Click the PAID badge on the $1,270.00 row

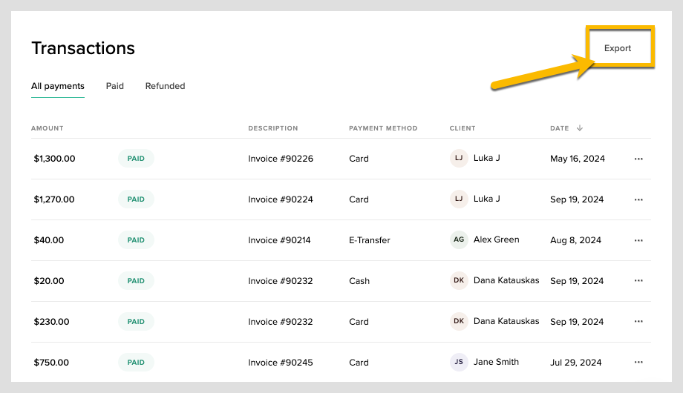coord(136,199)
